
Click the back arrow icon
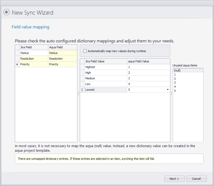coord(6,12)
